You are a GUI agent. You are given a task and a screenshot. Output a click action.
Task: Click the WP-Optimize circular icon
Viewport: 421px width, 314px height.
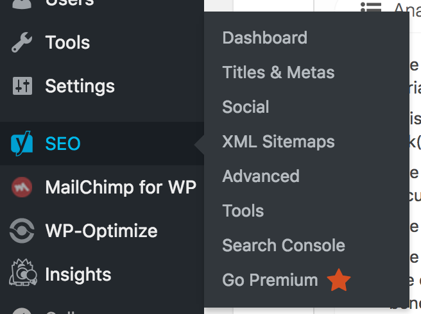[x=22, y=231]
